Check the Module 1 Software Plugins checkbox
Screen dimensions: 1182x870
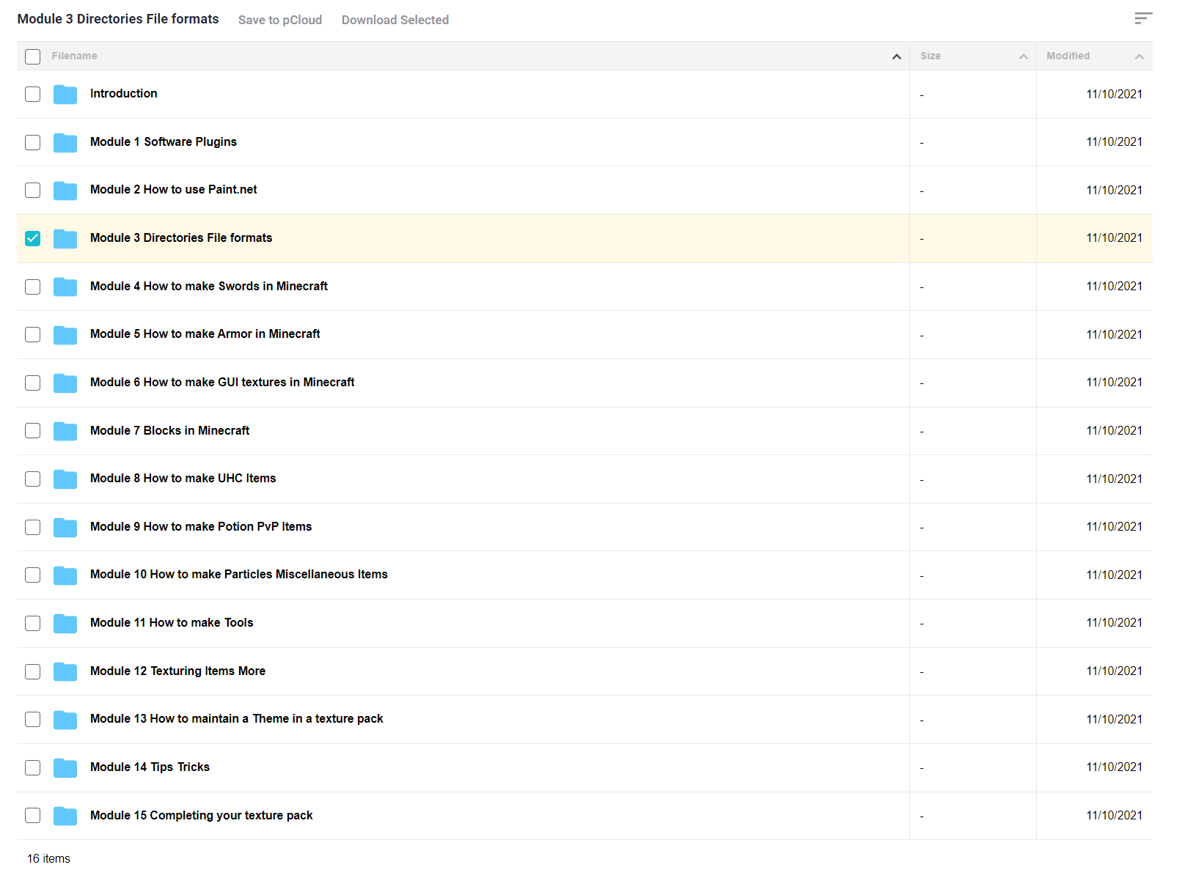click(33, 142)
